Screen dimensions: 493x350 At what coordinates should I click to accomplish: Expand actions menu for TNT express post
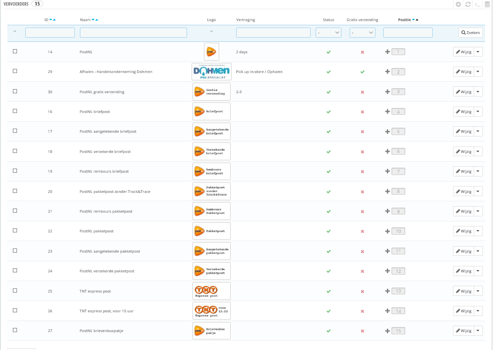coord(478,291)
